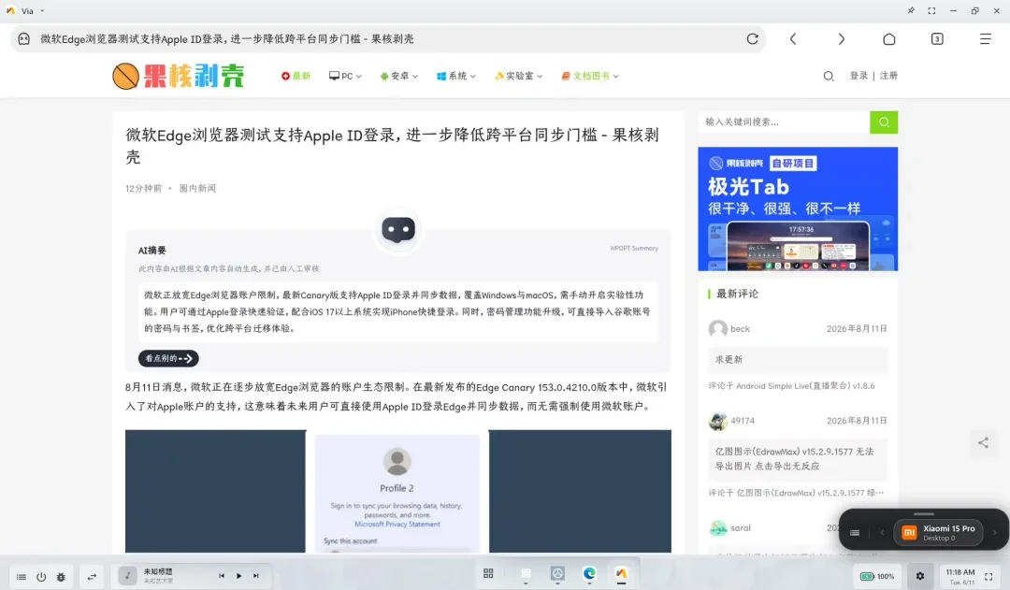This screenshot has height=590, width=1010.
Task: Open the taskbar app grid launcher
Action: [488, 574]
